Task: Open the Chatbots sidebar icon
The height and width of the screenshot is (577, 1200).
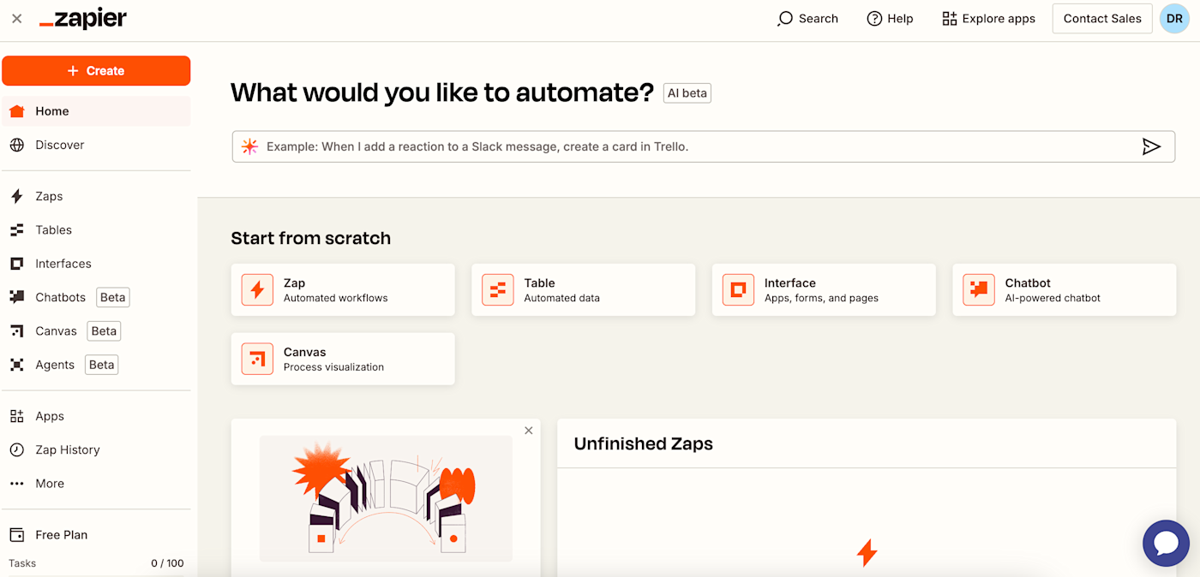Action: click(x=17, y=297)
